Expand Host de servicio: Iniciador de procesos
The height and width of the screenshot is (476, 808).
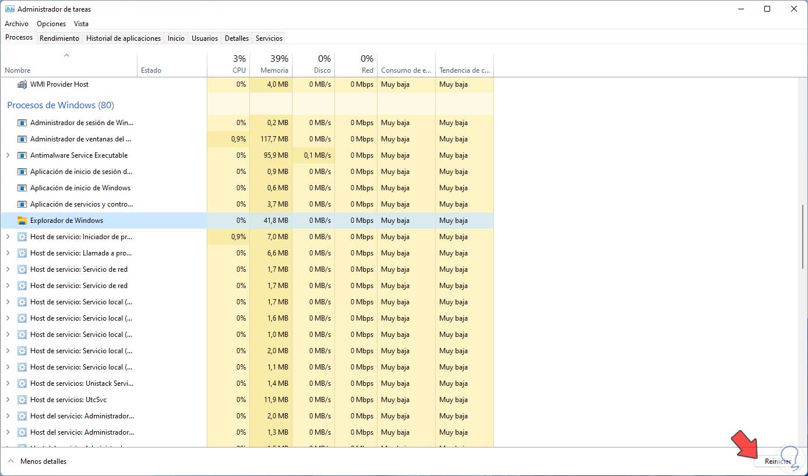click(8, 237)
